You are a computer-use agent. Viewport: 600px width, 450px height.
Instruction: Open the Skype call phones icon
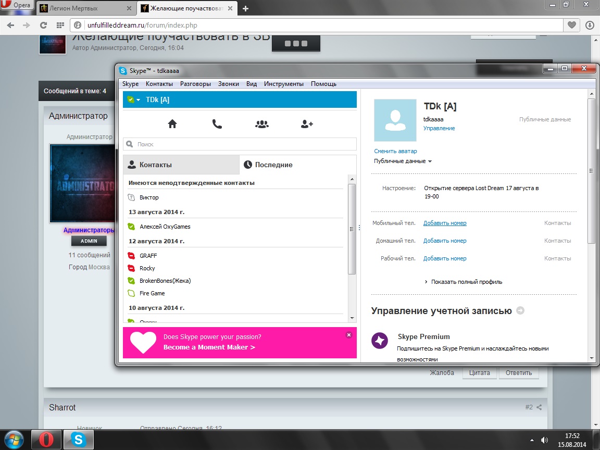[217, 124]
